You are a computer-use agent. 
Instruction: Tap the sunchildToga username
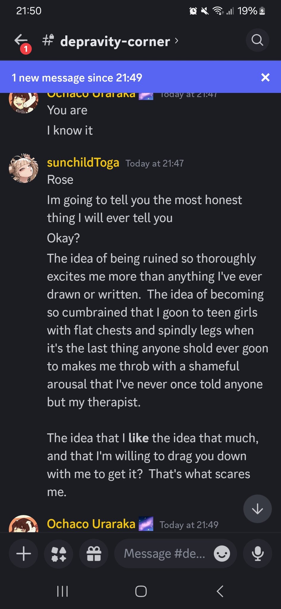click(x=83, y=163)
